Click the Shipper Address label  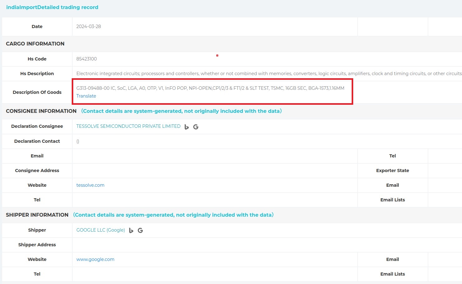tap(37, 245)
